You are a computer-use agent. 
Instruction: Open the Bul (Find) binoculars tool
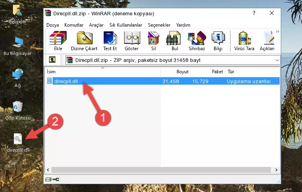[174, 41]
